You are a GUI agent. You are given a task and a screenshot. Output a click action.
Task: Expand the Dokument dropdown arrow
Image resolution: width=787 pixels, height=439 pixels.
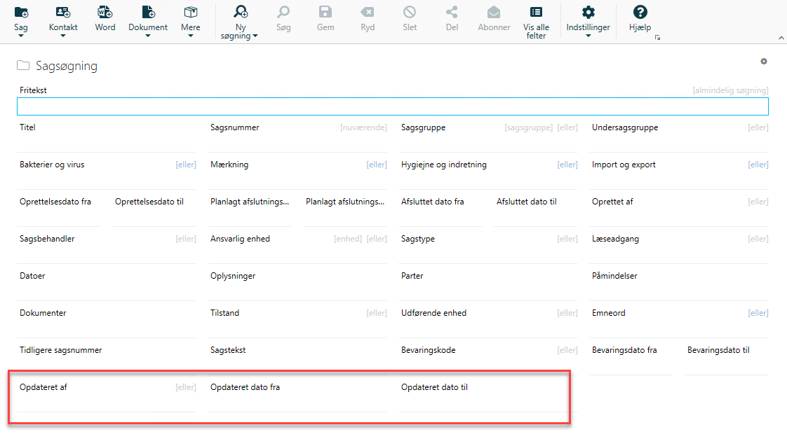coord(147,36)
